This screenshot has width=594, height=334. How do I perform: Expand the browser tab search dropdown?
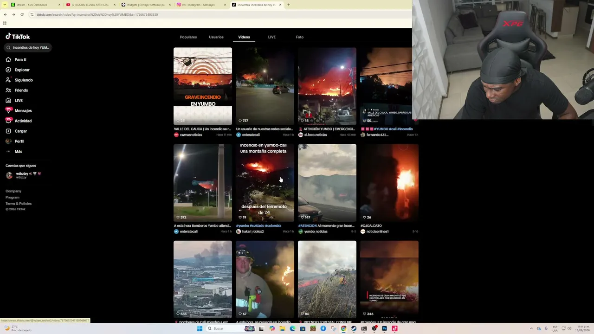4,5
